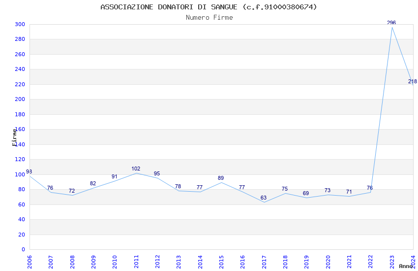Click the 63 data label for 2017

264,198
